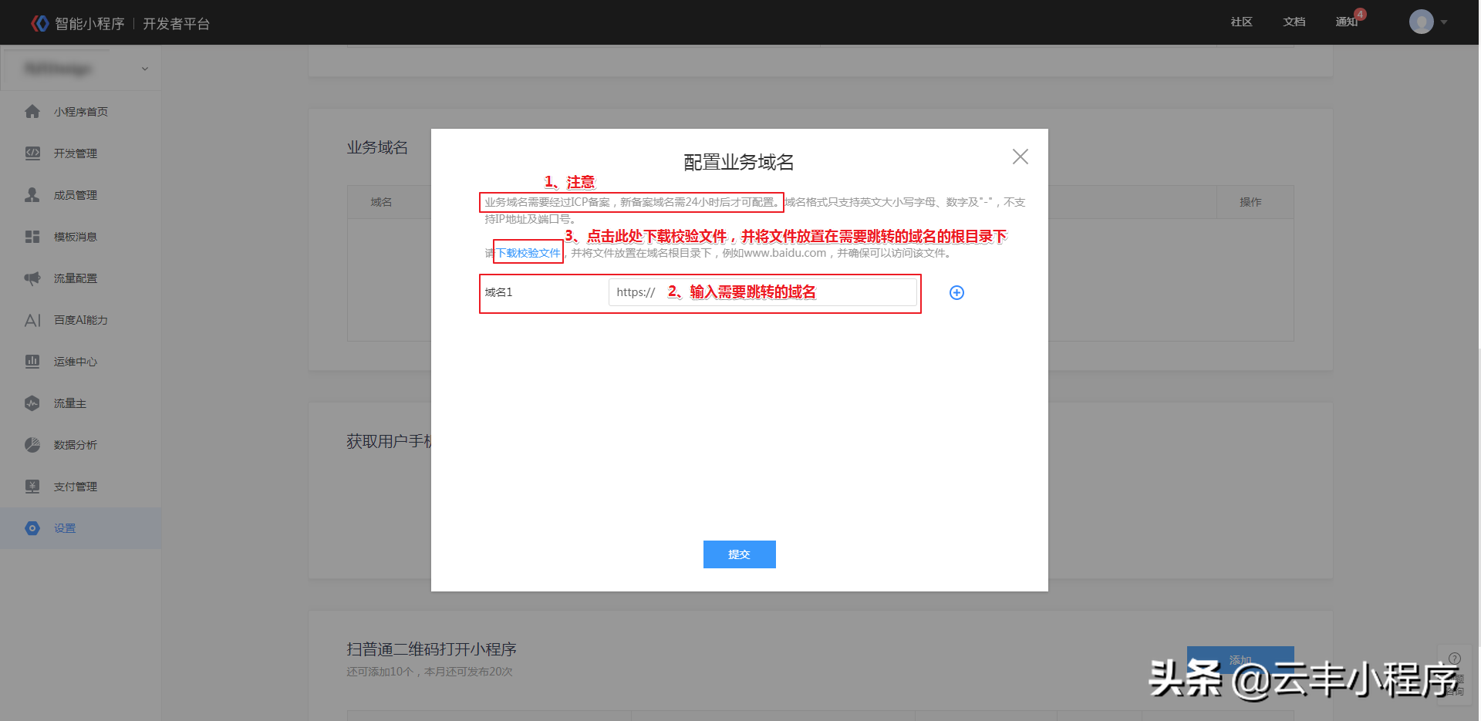1481x721 pixels.
Task: Open the 通知 notification bell
Action: pyautogui.click(x=1347, y=22)
